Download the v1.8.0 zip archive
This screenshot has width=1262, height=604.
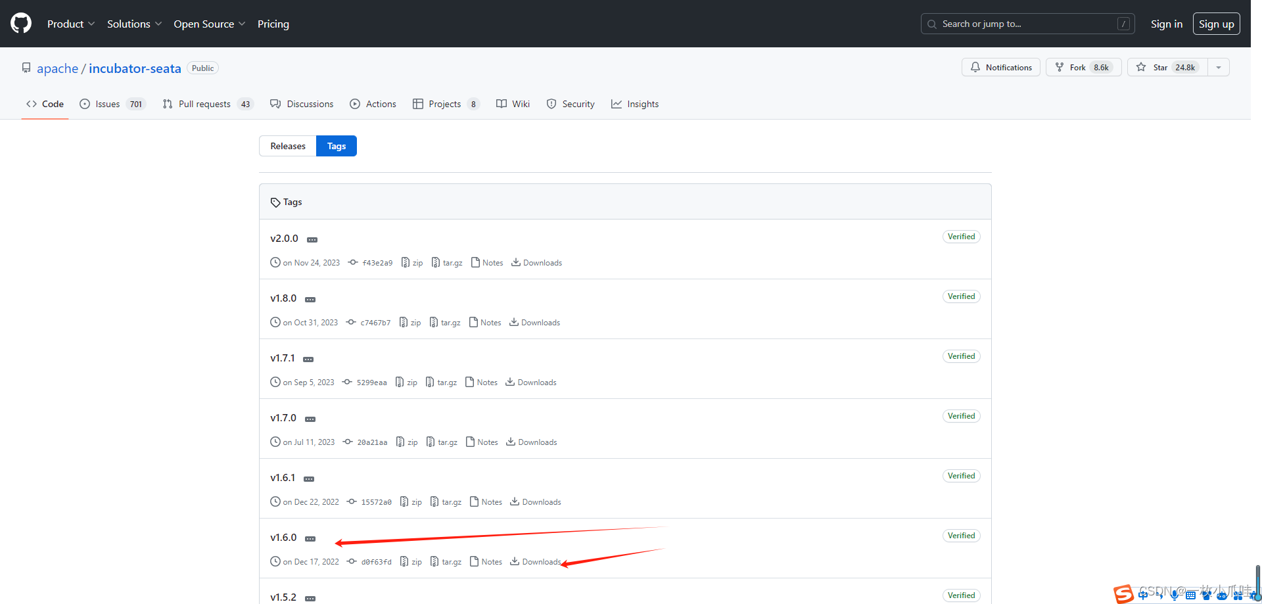click(x=410, y=323)
